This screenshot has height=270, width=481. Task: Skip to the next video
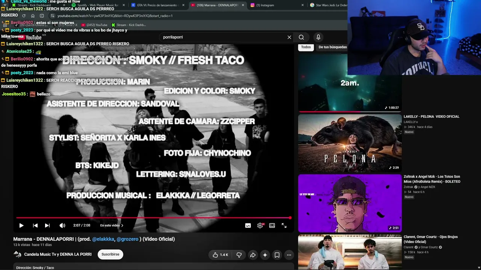(47, 225)
